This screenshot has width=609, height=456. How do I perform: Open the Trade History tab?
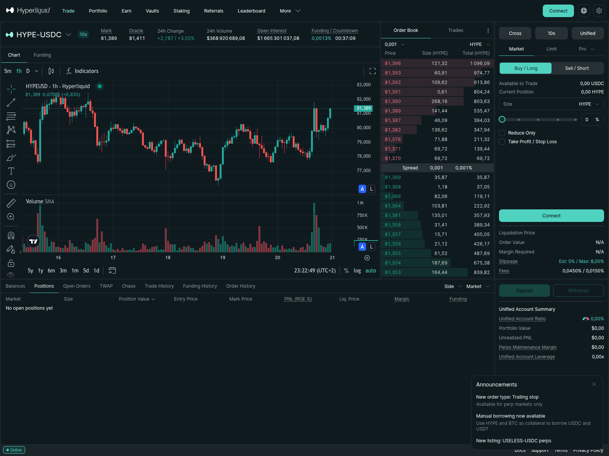tap(159, 286)
